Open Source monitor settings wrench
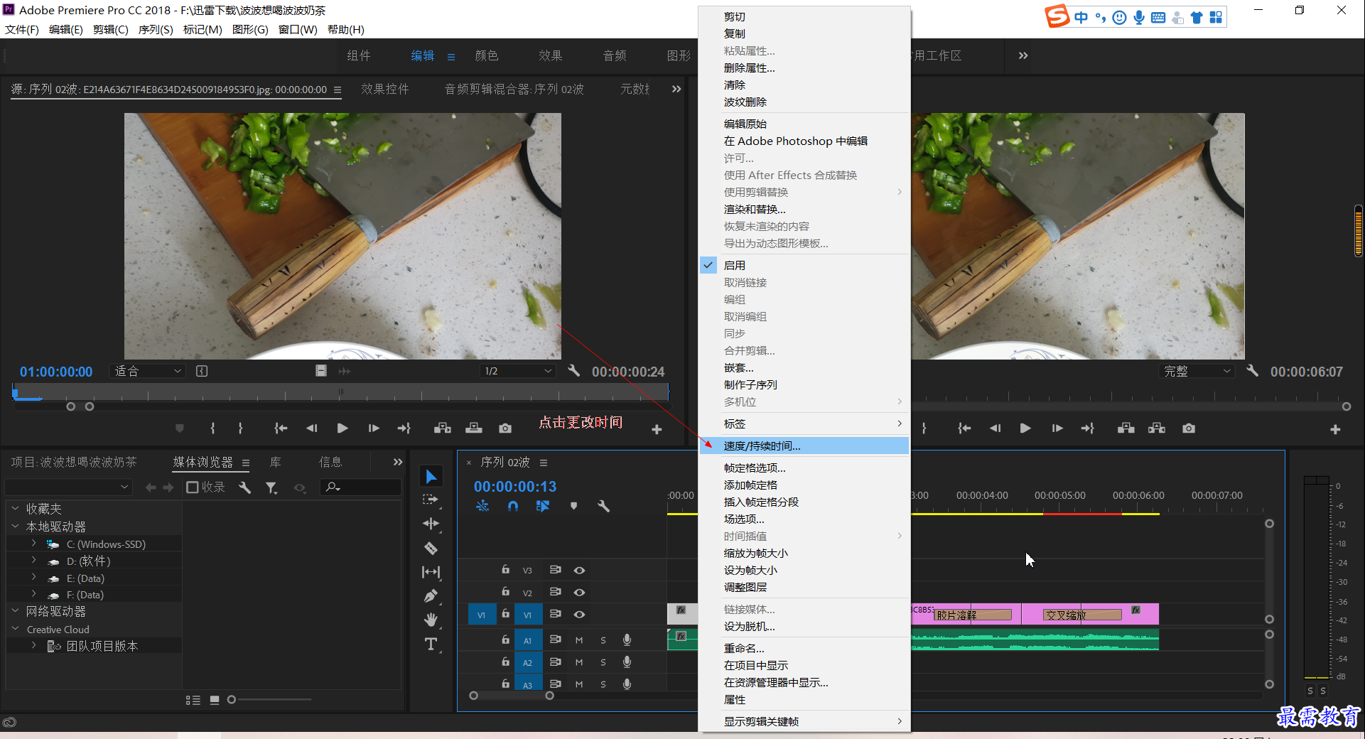This screenshot has width=1365, height=739. pos(573,371)
